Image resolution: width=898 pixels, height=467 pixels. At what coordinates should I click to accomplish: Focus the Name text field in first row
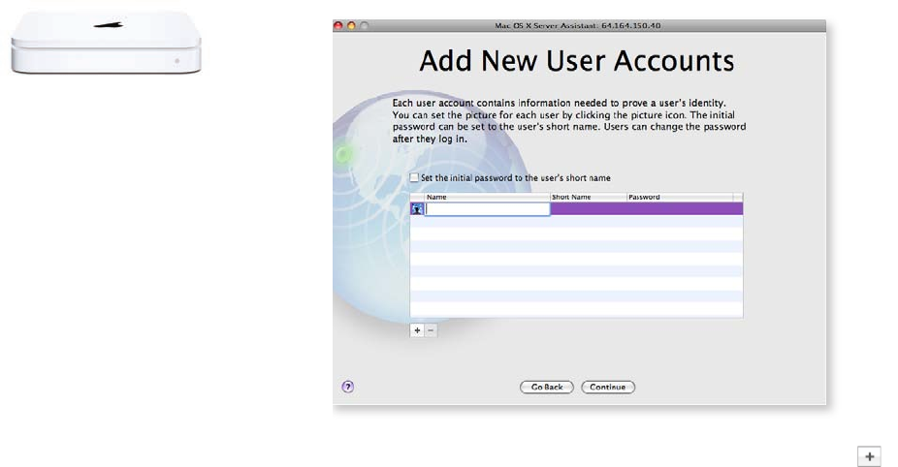click(x=488, y=209)
